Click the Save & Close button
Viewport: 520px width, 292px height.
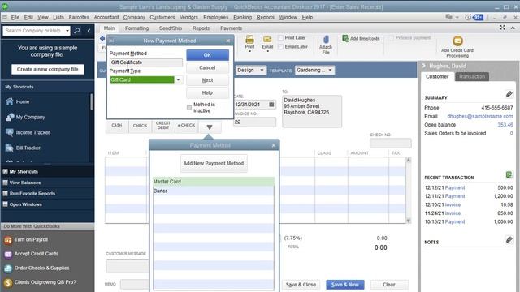click(301, 285)
